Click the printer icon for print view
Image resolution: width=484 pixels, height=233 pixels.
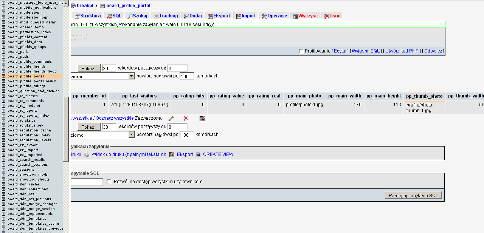(86, 154)
